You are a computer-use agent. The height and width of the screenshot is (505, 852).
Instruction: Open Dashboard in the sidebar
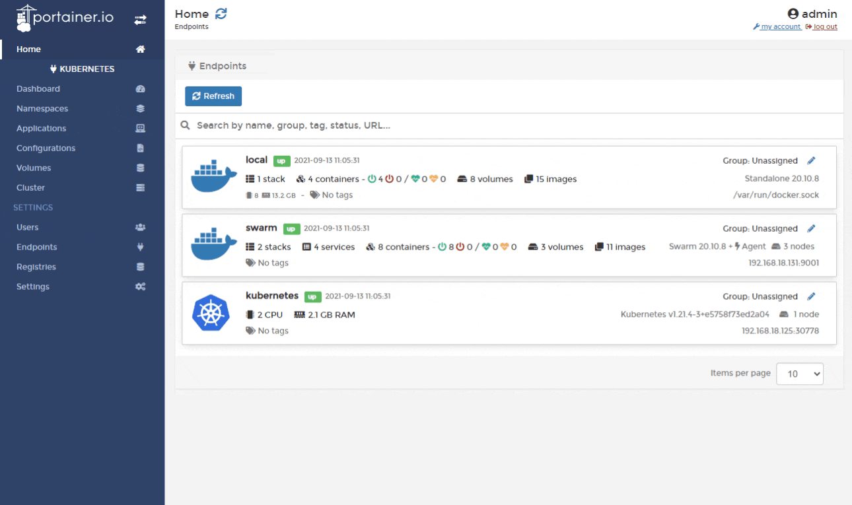[38, 88]
